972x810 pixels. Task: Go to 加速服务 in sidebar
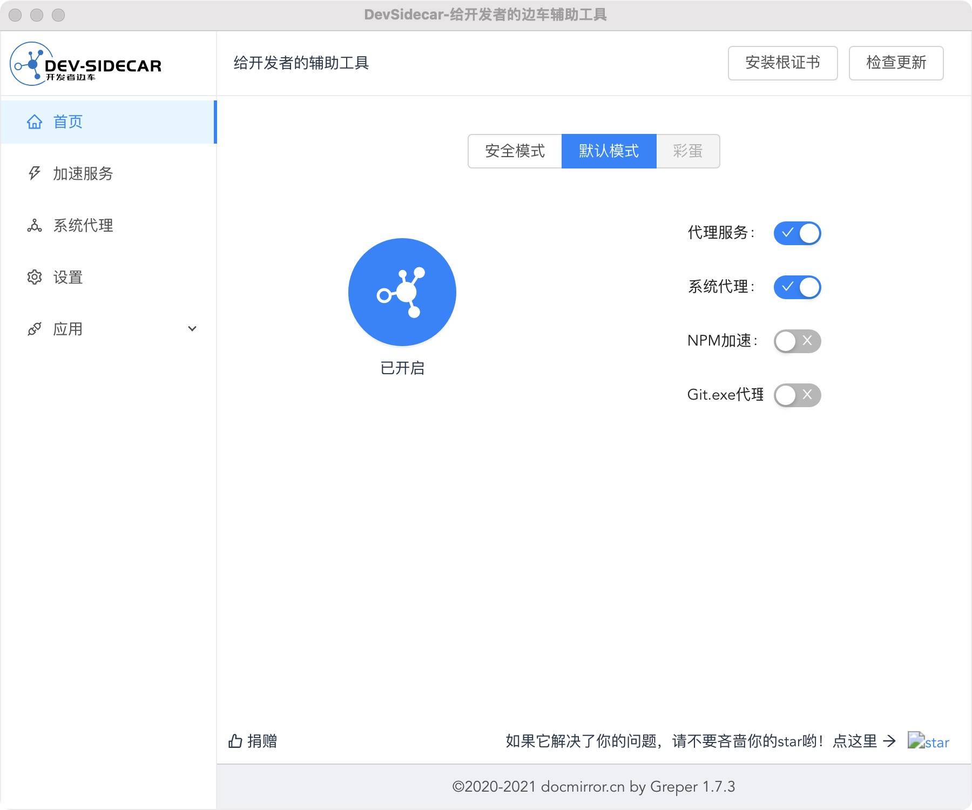(108, 173)
